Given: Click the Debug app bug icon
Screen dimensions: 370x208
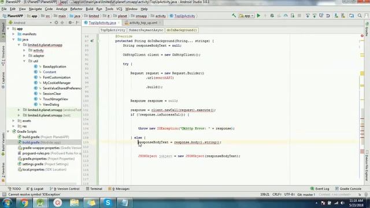Looking at the screenshot, I should pos(272,16).
